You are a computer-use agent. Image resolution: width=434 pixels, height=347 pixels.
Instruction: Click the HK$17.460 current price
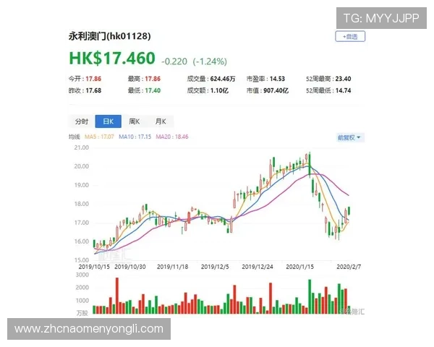click(112, 58)
